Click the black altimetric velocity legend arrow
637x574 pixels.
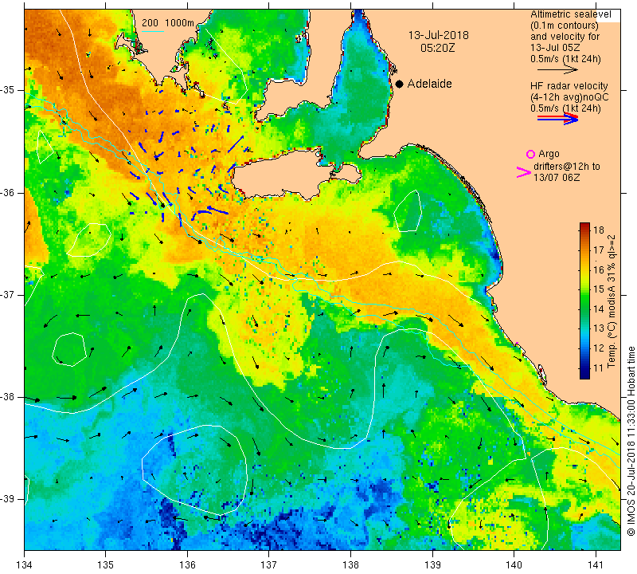click(x=557, y=69)
